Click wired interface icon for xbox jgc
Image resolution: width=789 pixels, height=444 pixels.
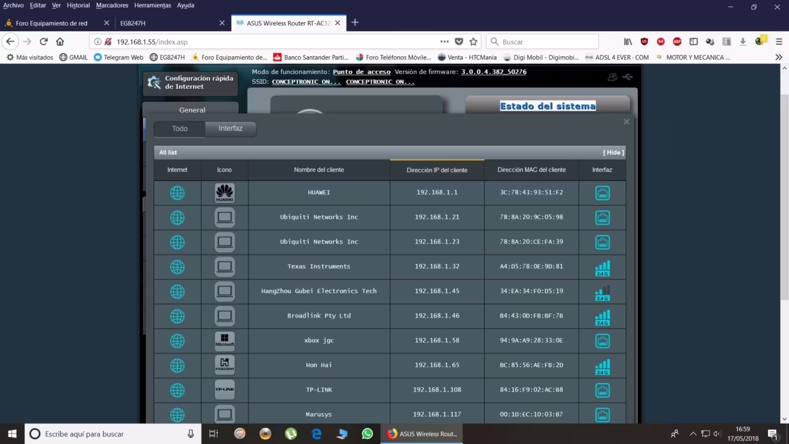(602, 341)
